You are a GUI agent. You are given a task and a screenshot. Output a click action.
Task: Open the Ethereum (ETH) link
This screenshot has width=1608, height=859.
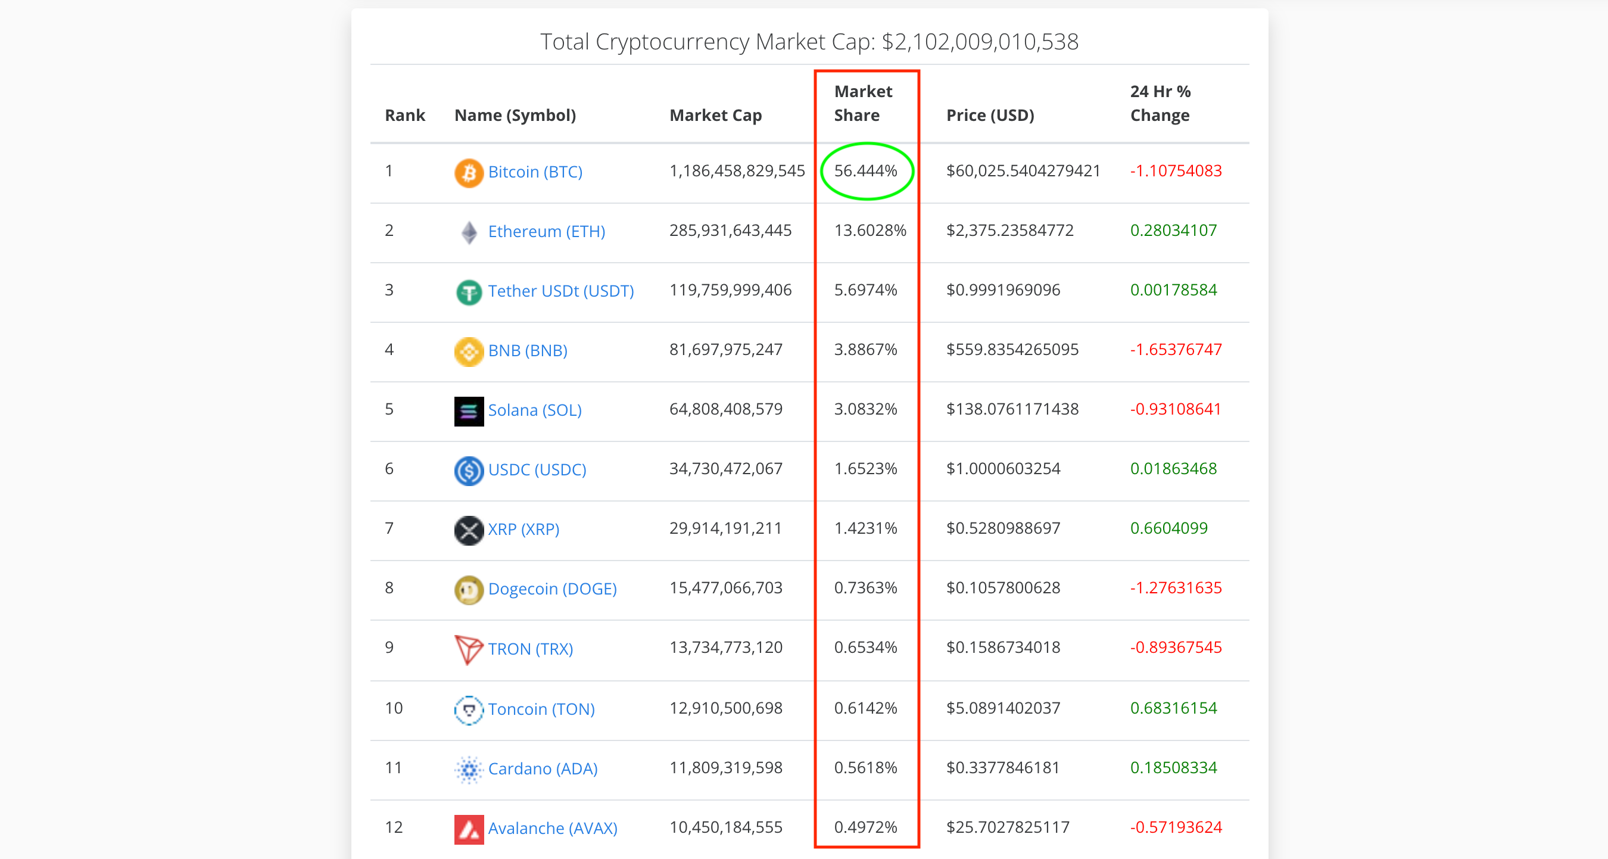coord(547,232)
